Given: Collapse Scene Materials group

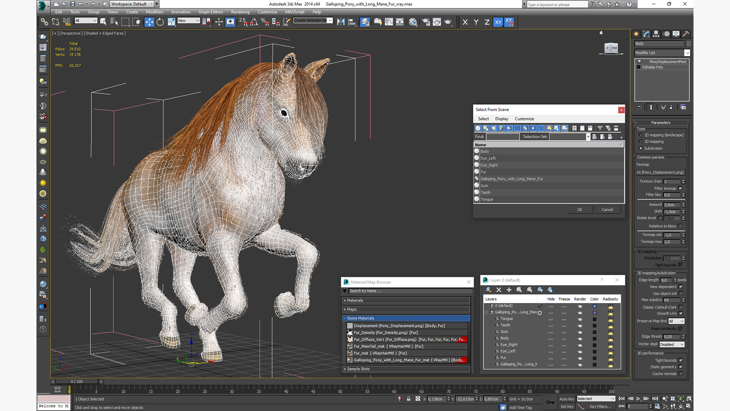Looking at the screenshot, I should 406,318.
